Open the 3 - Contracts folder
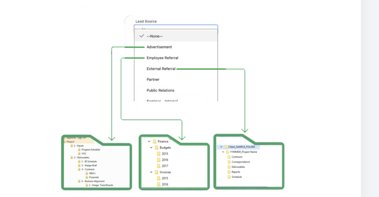Image resolution: width=379 pixels, height=197 pixels. [88, 170]
